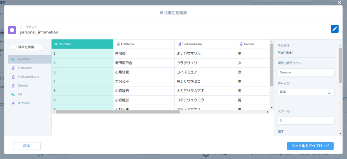Viewport: 347px width, 159px height.
Task: Click the ファイルをアップロード button
Action: (310, 146)
